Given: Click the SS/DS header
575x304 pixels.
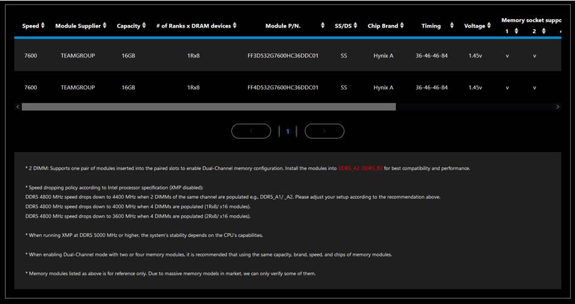Looking at the screenshot, I should pyautogui.click(x=343, y=26).
